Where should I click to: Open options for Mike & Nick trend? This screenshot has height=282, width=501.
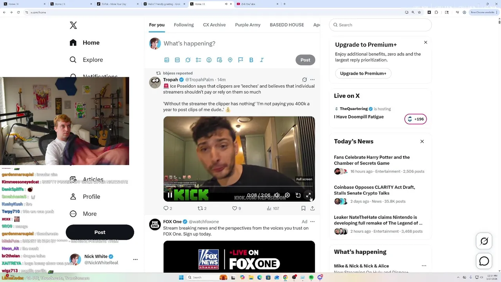424,266
